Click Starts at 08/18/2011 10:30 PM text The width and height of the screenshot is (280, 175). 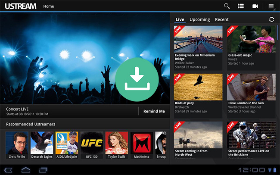(x=27, y=114)
